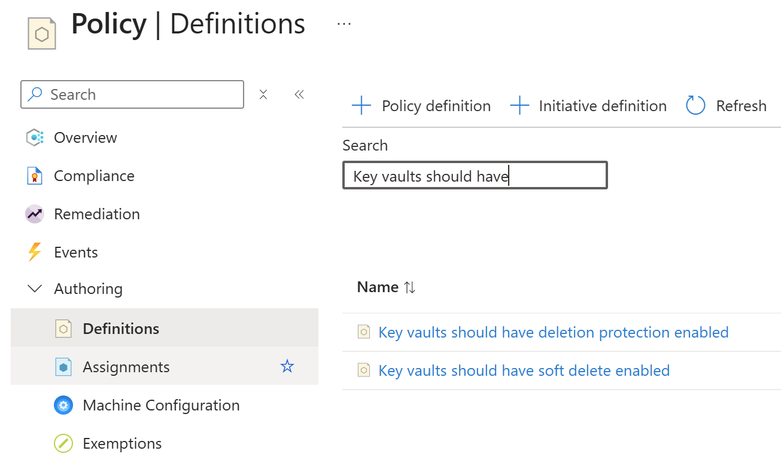Click the Compliance certificate icon
This screenshot has width=781, height=469.
coord(35,176)
